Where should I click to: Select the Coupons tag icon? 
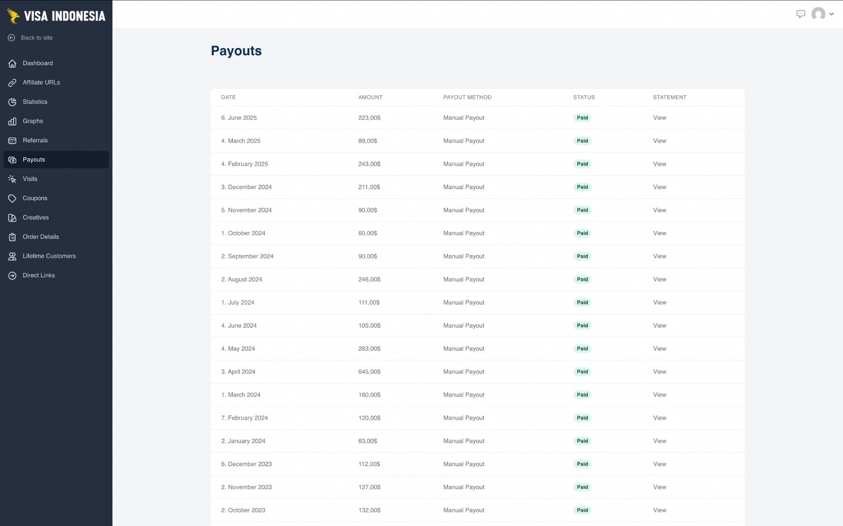[x=12, y=198]
